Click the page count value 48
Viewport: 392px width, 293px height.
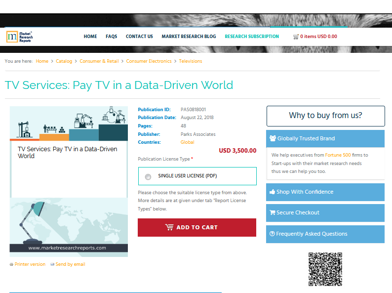(183, 126)
